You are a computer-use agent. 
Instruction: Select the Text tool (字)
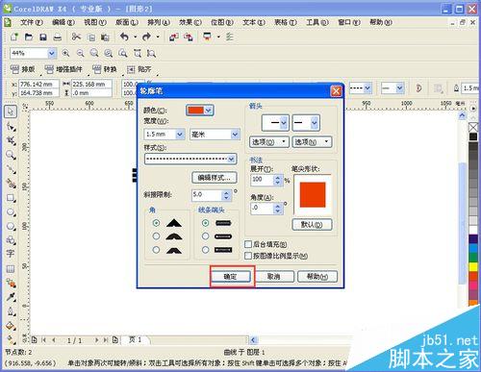[x=11, y=254]
